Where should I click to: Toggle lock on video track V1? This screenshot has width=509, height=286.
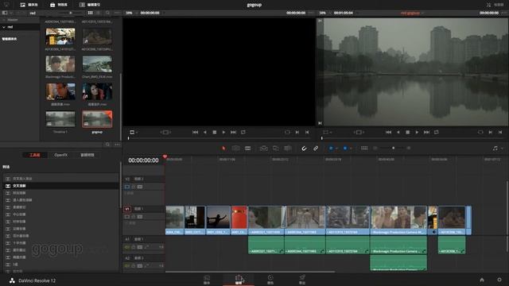pyautogui.click(x=134, y=217)
